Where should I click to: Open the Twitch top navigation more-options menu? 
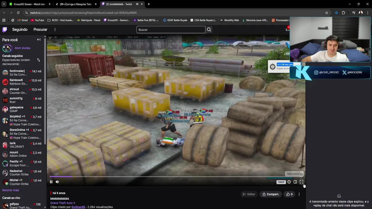click(x=55, y=30)
